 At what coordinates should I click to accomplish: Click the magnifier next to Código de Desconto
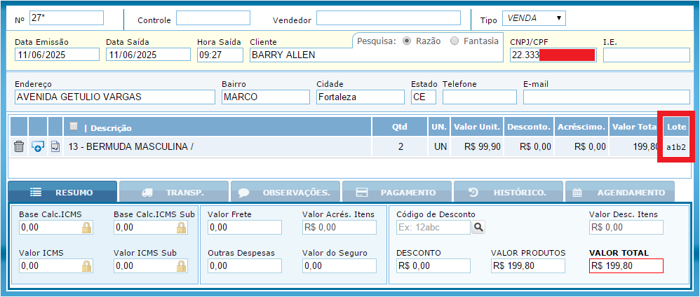(x=478, y=227)
